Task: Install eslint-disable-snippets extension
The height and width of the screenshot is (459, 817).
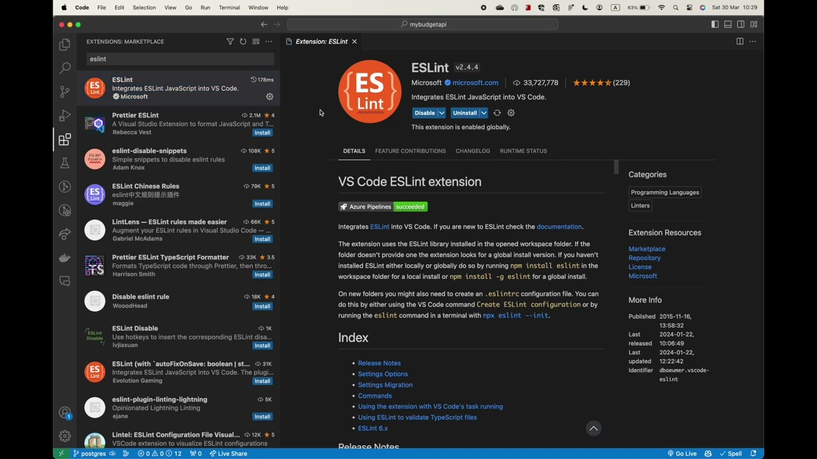Action: click(x=262, y=168)
